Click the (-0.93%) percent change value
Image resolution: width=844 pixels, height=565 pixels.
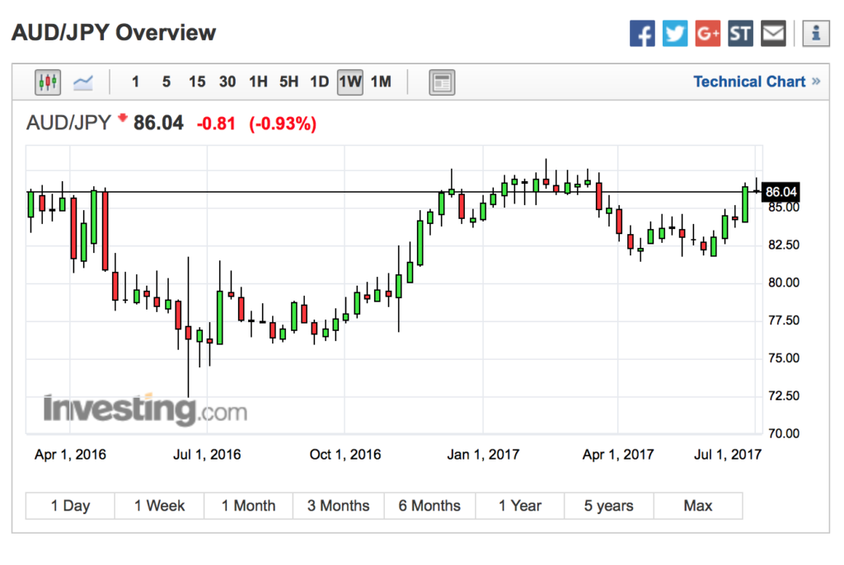point(283,124)
